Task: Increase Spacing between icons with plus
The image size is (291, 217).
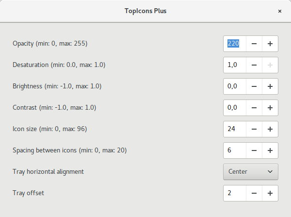Action: pyautogui.click(x=270, y=150)
